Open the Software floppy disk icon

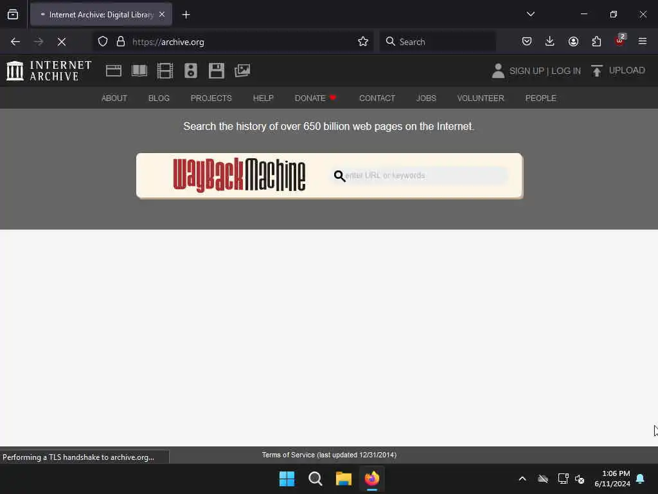pos(217,71)
